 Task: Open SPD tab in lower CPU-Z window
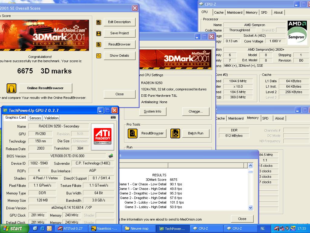tap(265, 118)
